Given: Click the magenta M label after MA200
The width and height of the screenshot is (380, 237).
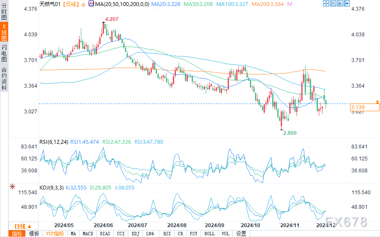Looking at the screenshot, I should pos(290,4).
